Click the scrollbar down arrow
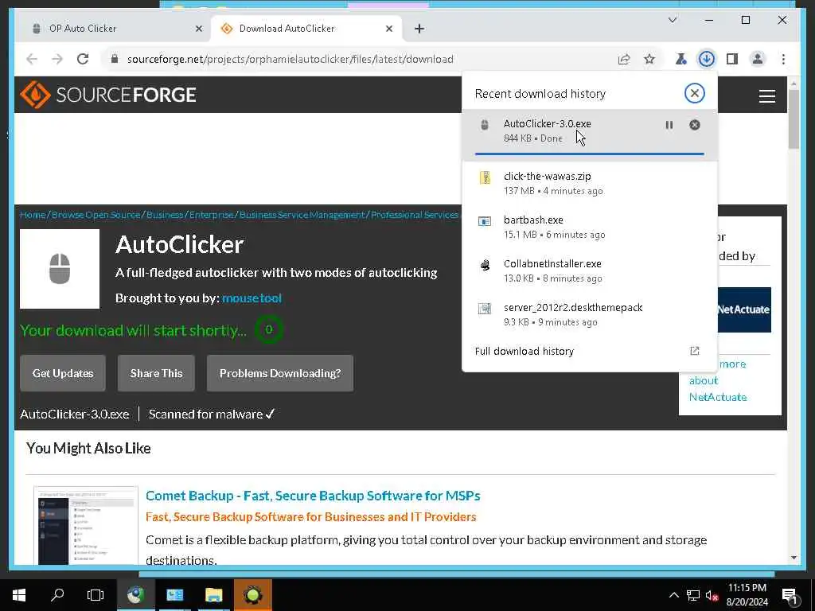This screenshot has width=815, height=611. [794, 558]
